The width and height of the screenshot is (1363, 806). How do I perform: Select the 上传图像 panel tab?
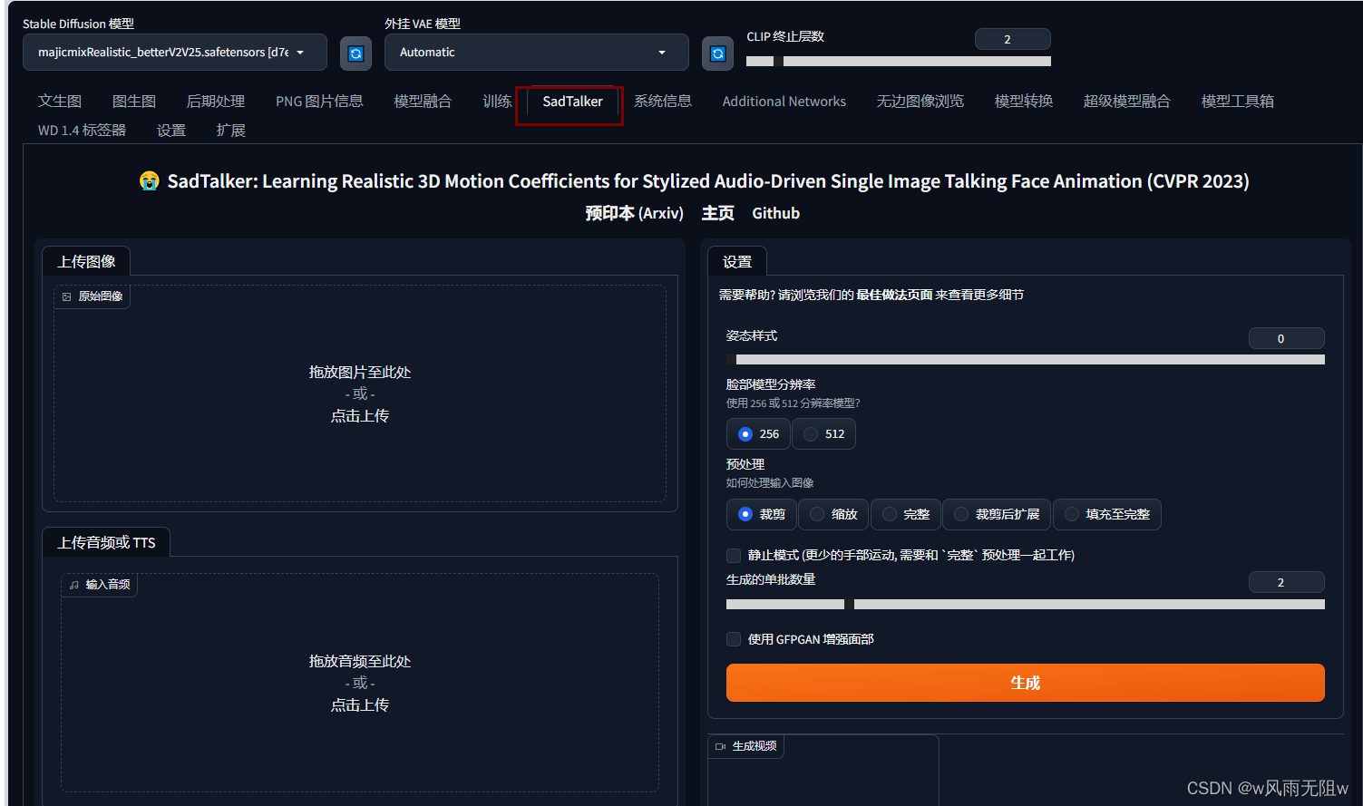(87, 262)
